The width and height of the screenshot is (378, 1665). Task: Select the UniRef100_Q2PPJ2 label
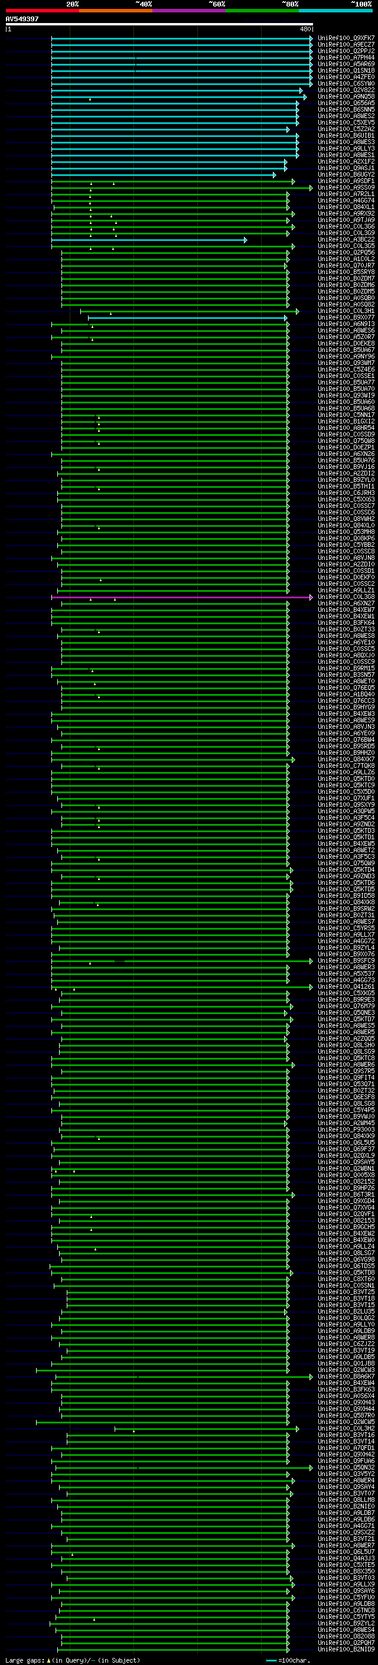[x=346, y=52]
